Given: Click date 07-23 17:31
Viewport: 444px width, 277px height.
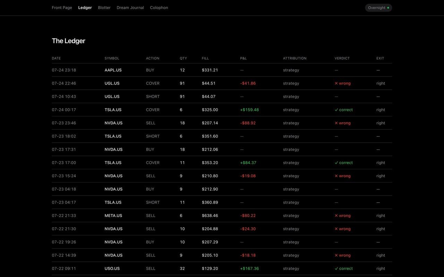Looking at the screenshot, I should click(64, 150).
